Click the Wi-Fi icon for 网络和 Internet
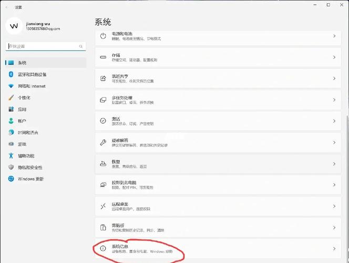This screenshot has height=263, width=349. click(11, 86)
